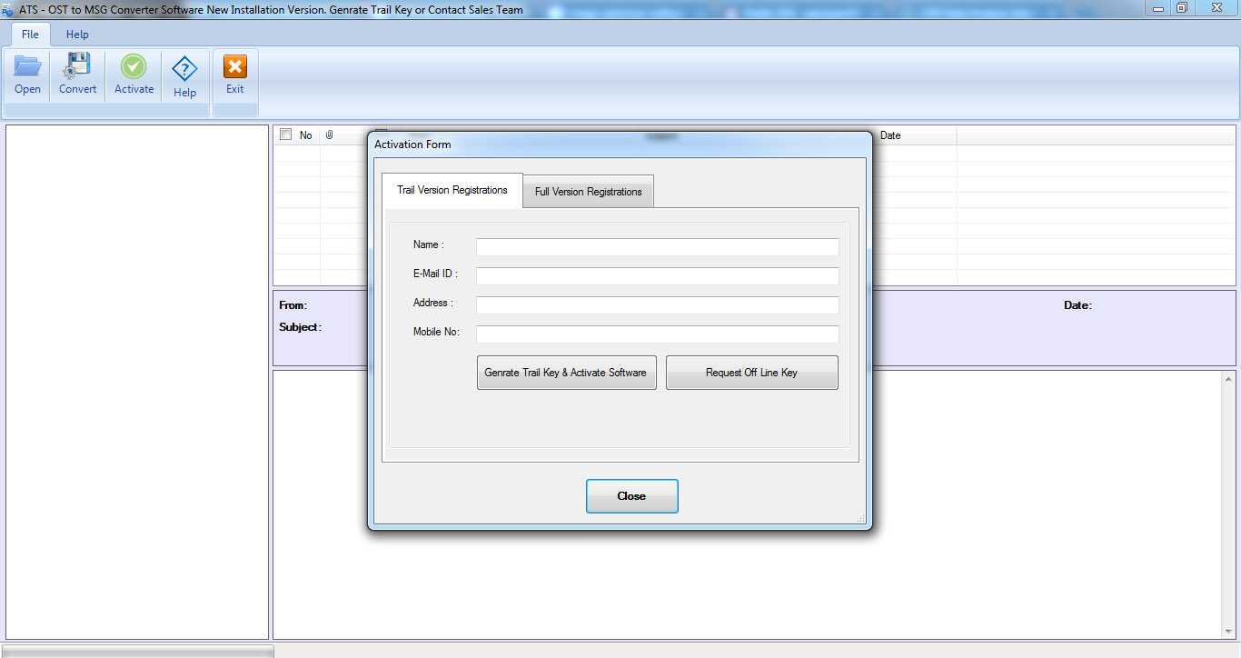Viewport: 1241px width, 658px height.
Task: Open Help via the question-mark icon
Action: pyautogui.click(x=184, y=69)
